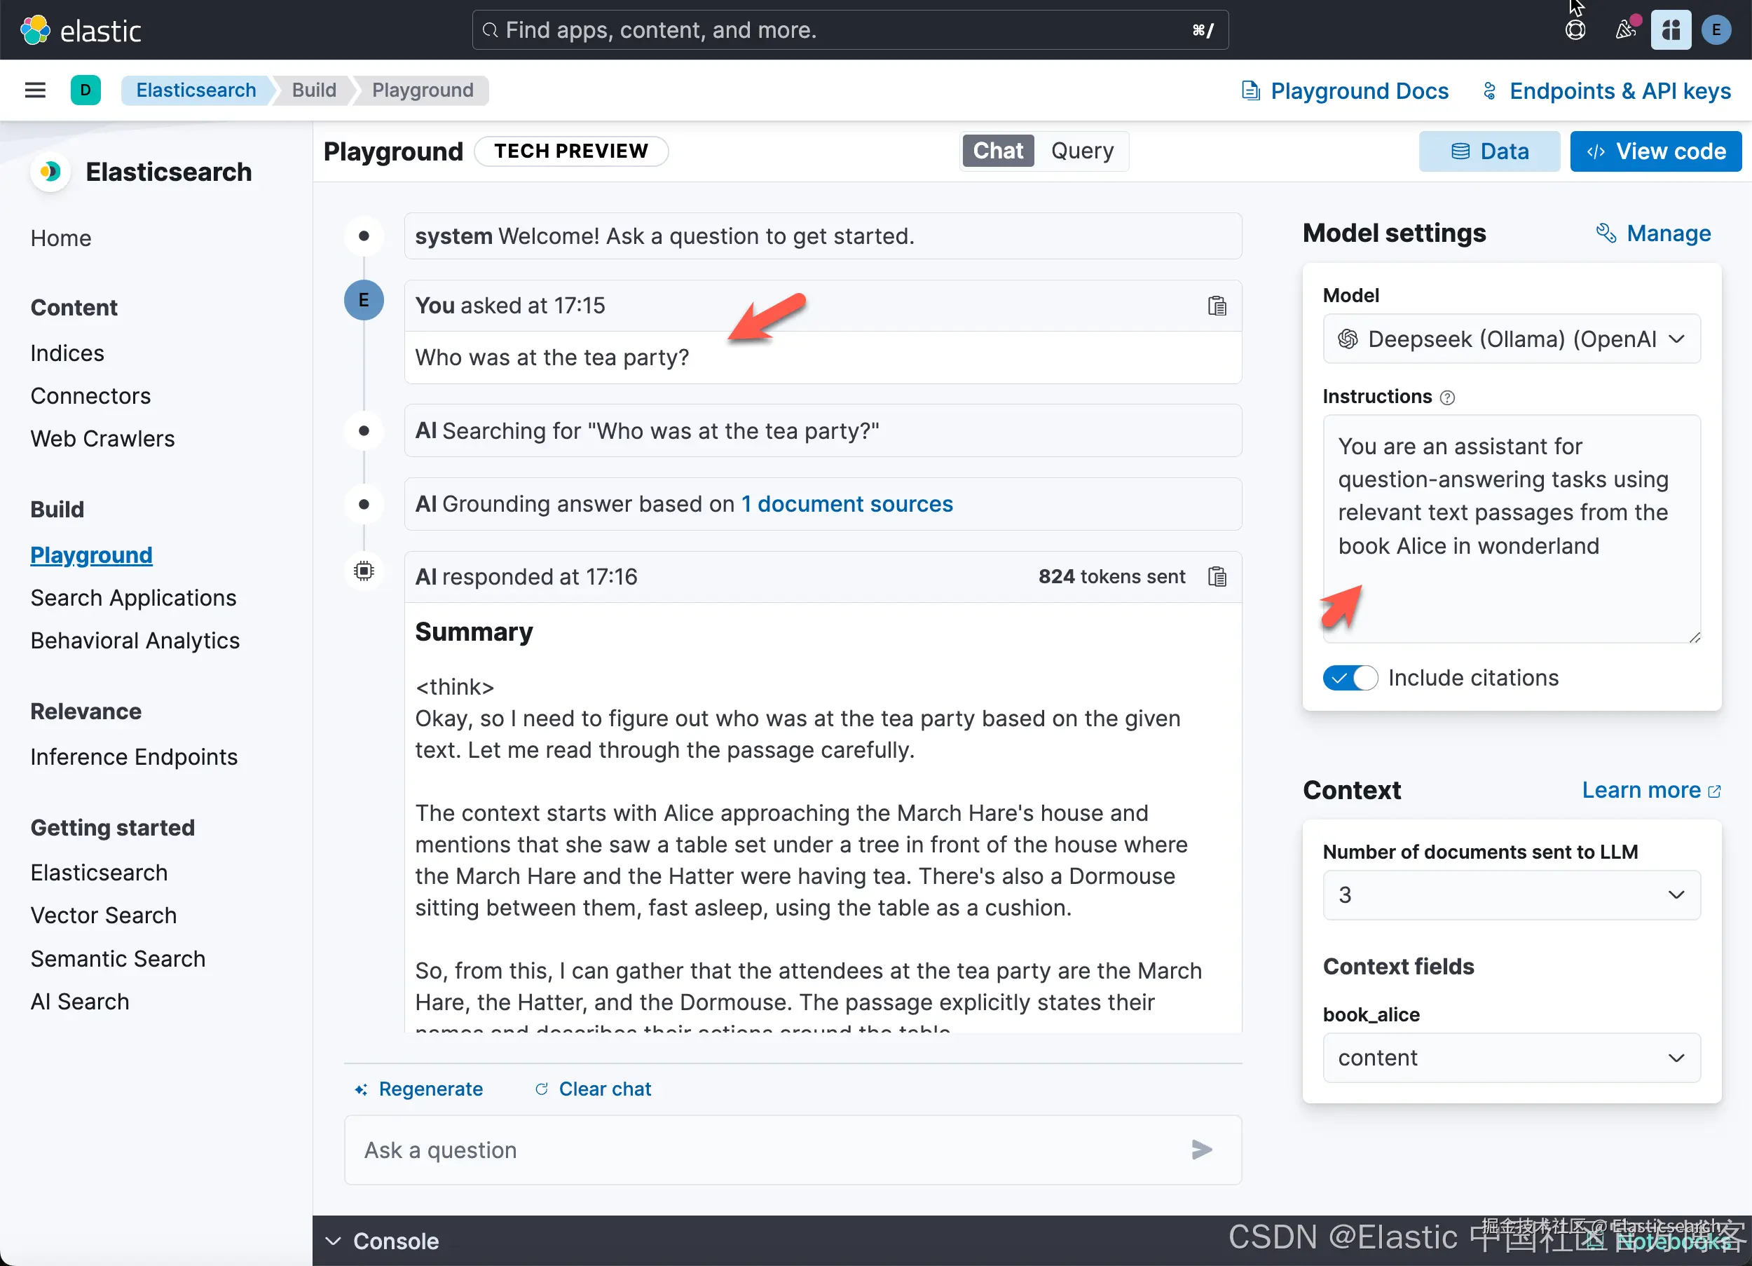
Task: Go to Inference Endpoints in sidebar
Action: tap(134, 756)
